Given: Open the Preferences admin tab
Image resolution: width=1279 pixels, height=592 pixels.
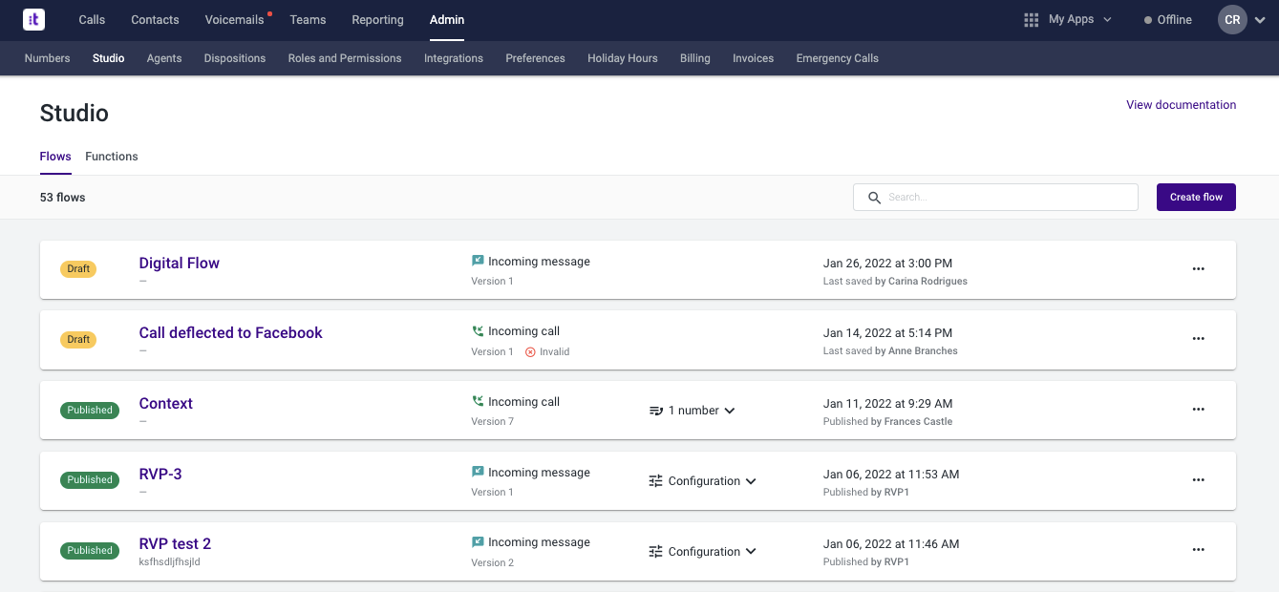Looking at the screenshot, I should click(x=535, y=58).
